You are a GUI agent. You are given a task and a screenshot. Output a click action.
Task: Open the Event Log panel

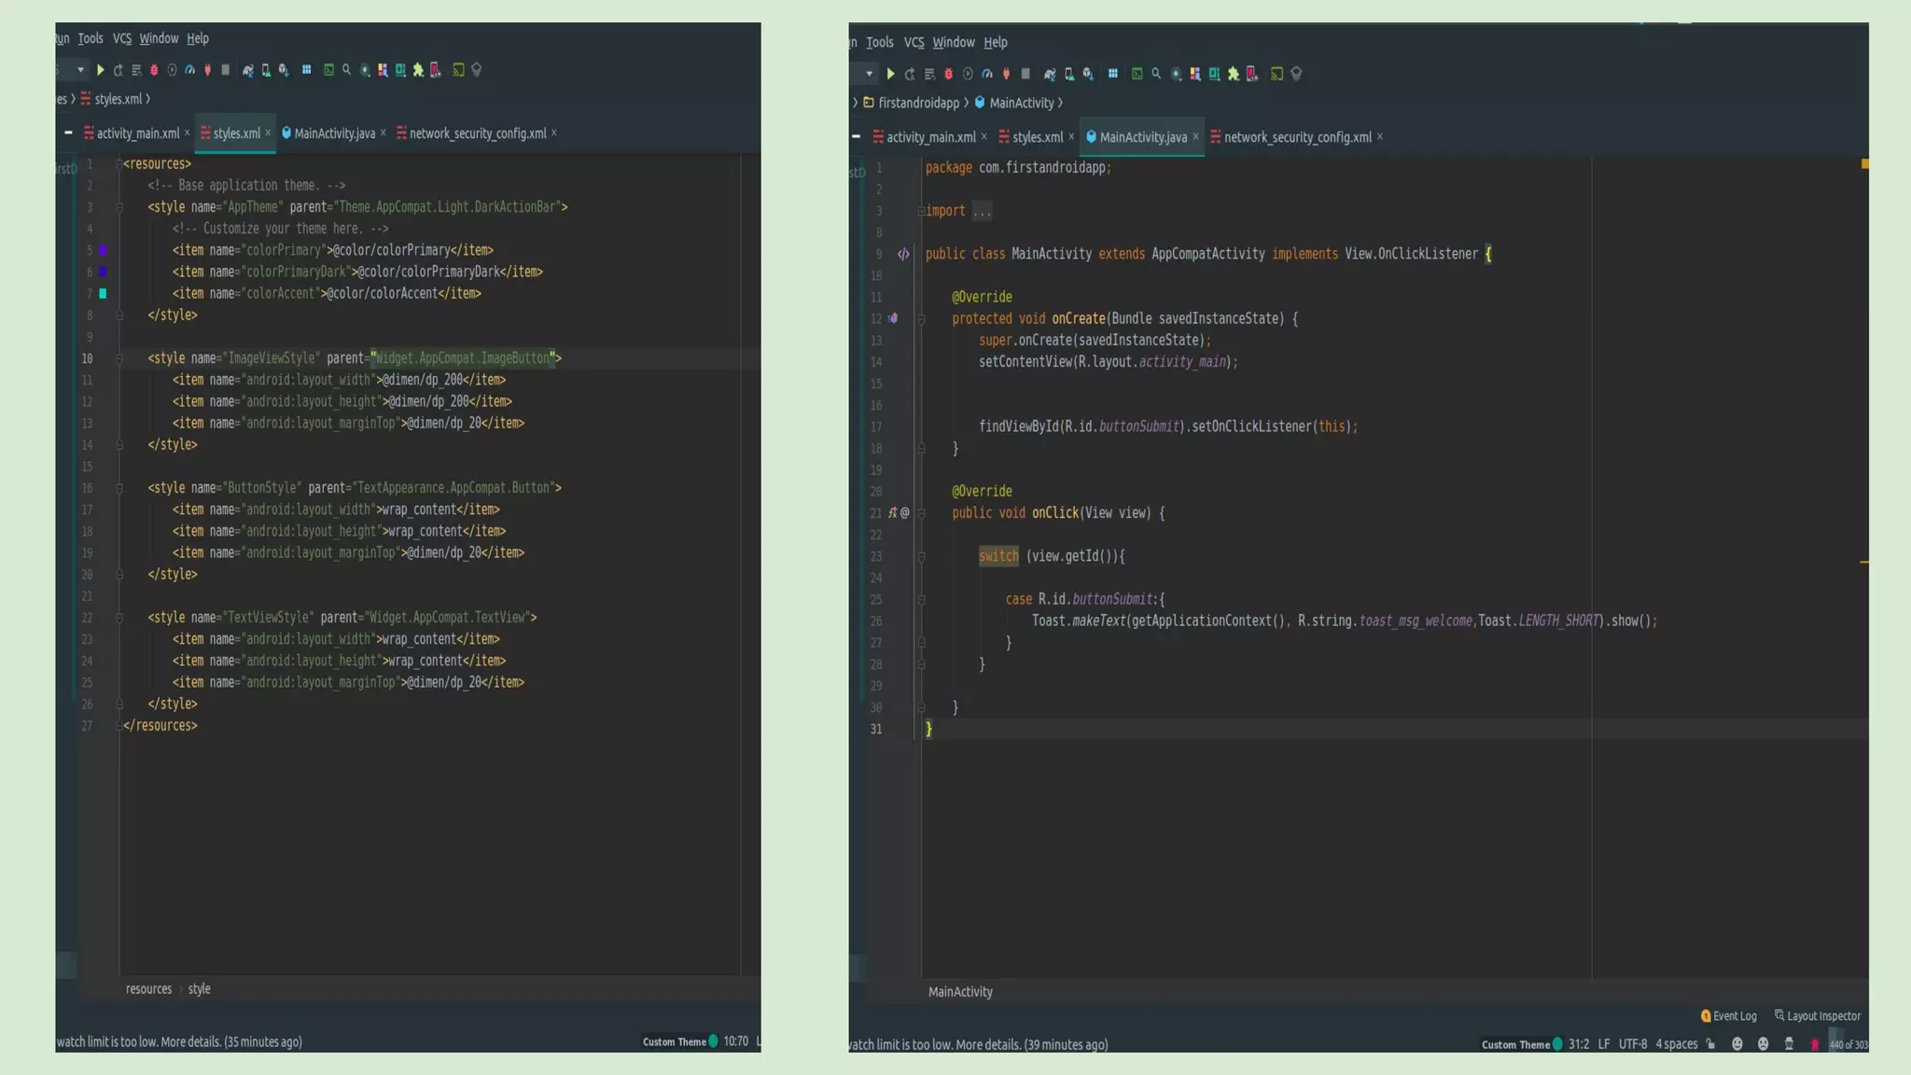coord(1729,1016)
